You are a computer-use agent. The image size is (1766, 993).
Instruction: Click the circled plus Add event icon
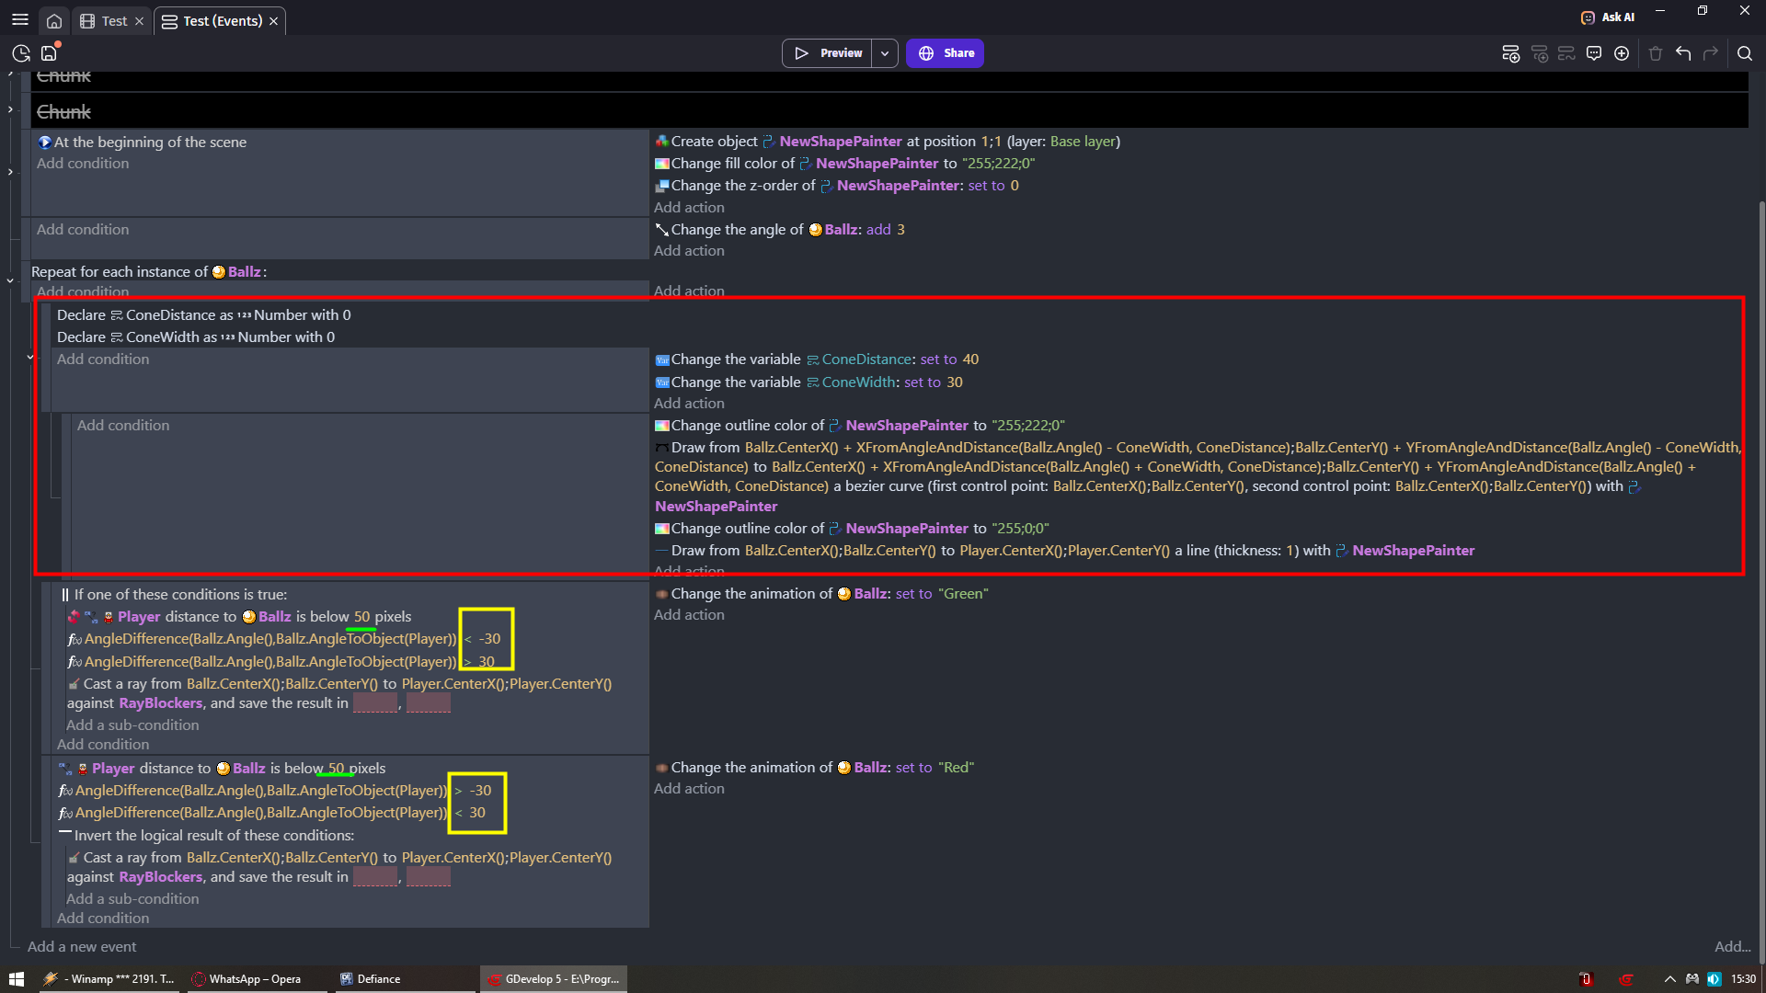pos(1622,53)
